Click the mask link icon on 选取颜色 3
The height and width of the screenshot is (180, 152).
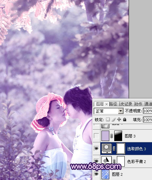point(114,149)
